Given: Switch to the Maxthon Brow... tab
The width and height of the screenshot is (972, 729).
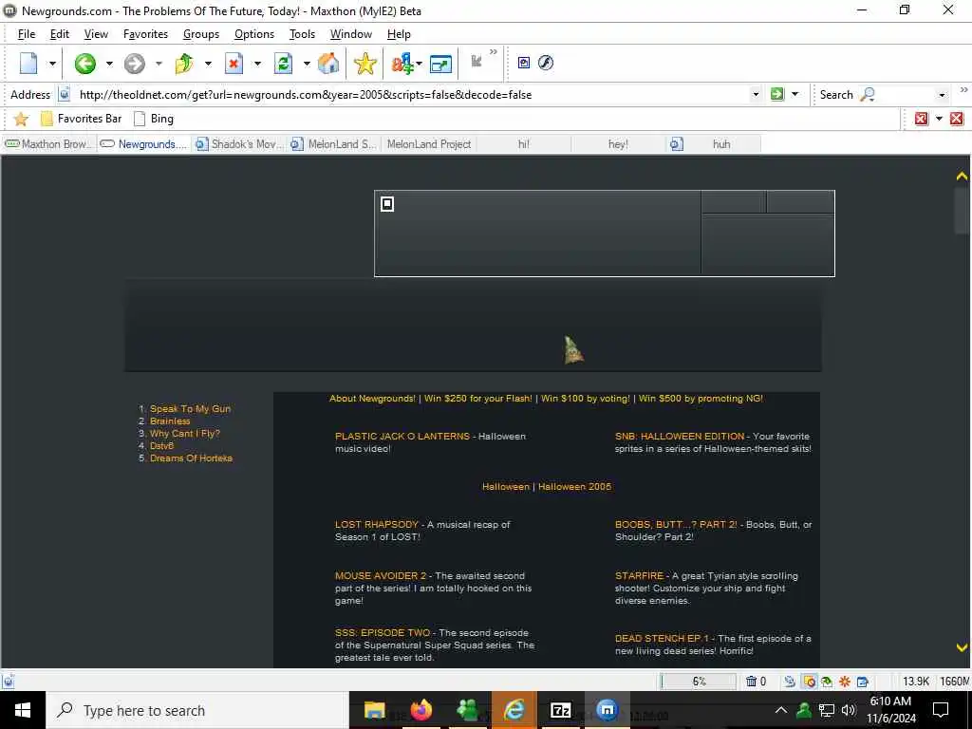Looking at the screenshot, I should pyautogui.click(x=49, y=144).
